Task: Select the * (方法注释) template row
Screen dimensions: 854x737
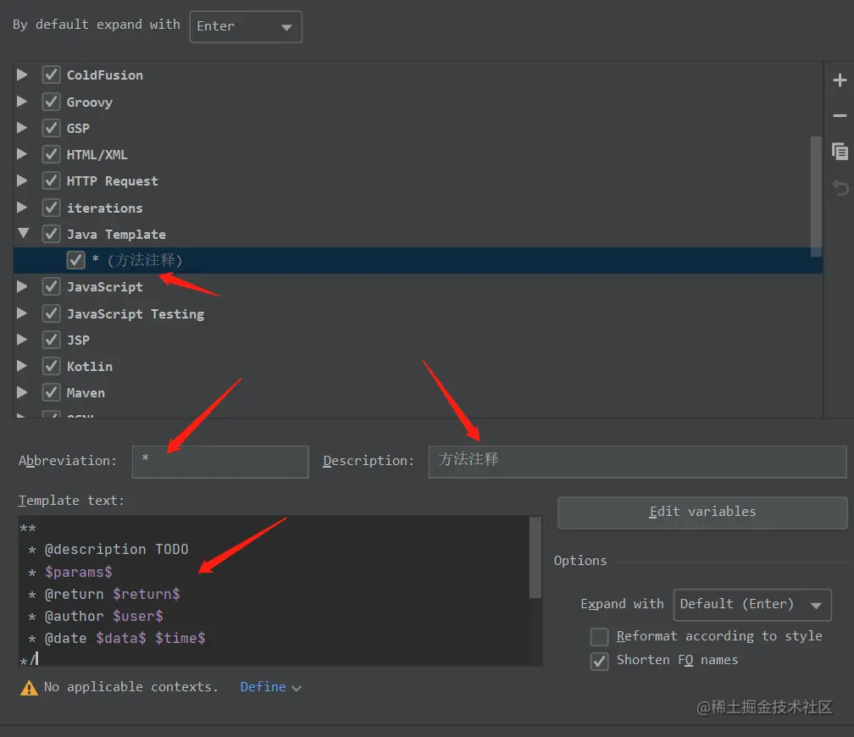Action: (x=418, y=260)
